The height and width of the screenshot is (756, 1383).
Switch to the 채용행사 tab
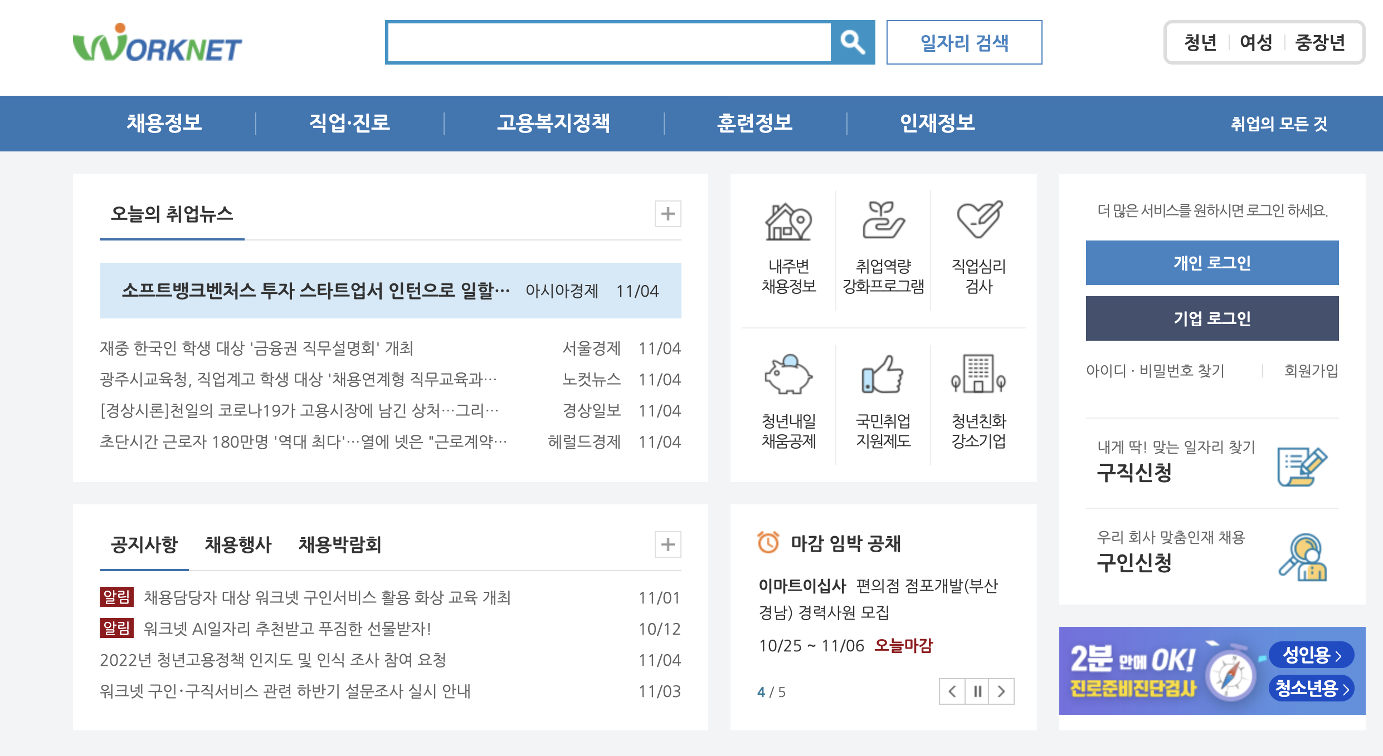coord(238,544)
